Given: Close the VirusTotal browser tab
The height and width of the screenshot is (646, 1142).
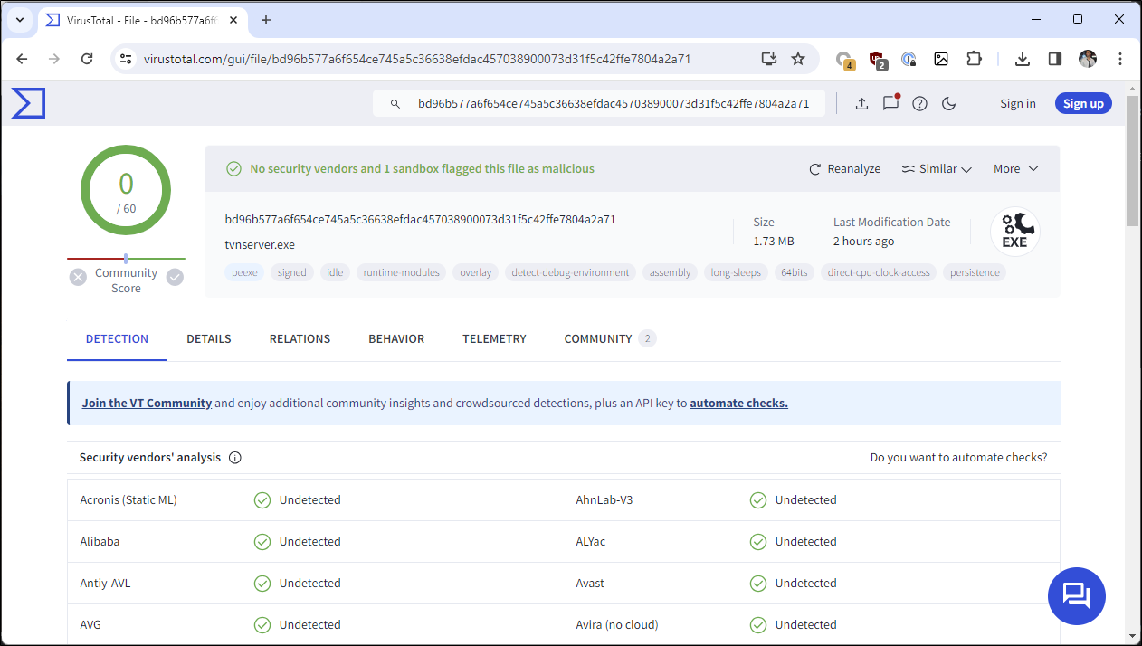Looking at the screenshot, I should click(x=234, y=20).
